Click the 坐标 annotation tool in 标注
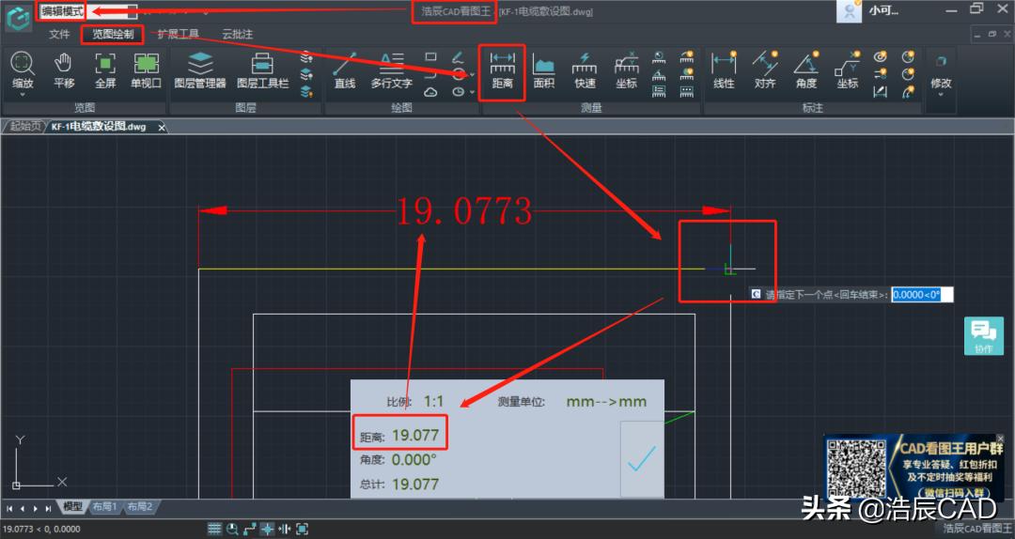The height and width of the screenshot is (539, 1015). (848, 69)
